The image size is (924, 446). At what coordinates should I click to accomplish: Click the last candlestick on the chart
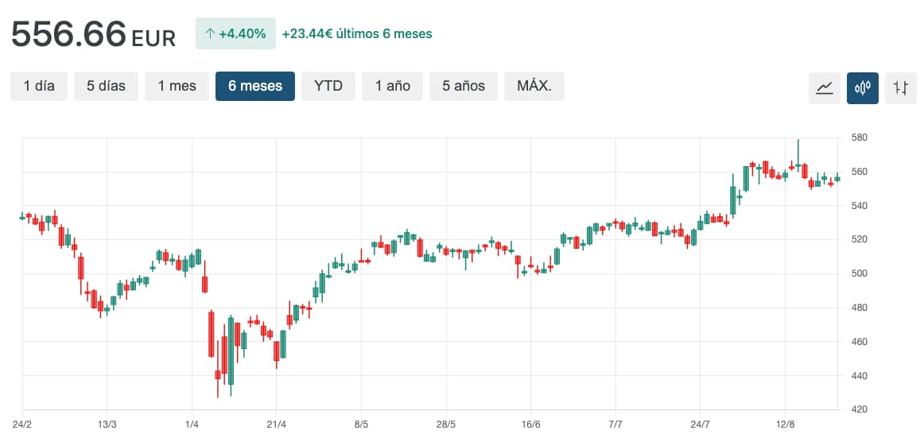pos(837,179)
